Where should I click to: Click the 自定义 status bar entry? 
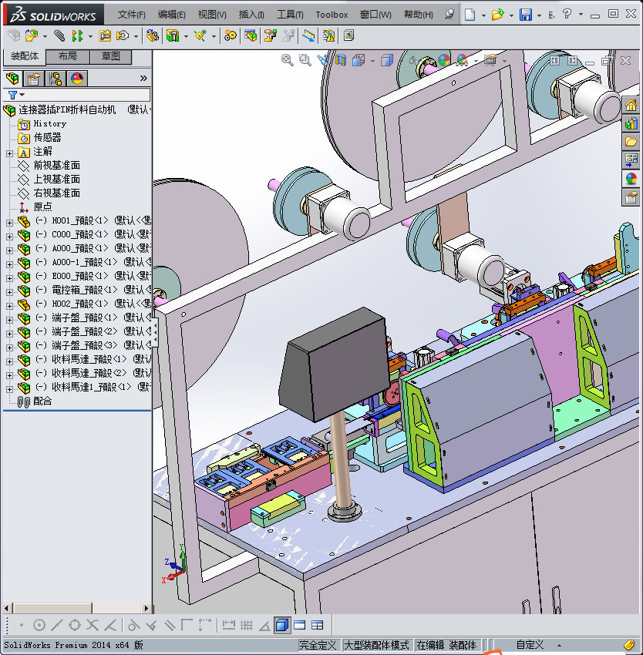click(530, 645)
